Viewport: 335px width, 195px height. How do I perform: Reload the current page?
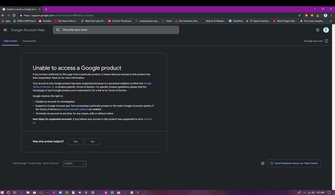tap(14, 15)
